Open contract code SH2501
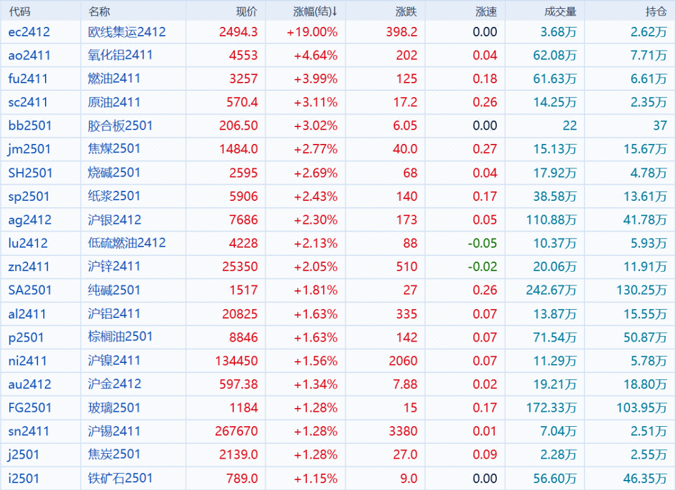The width and height of the screenshot is (675, 490). pos(30,173)
